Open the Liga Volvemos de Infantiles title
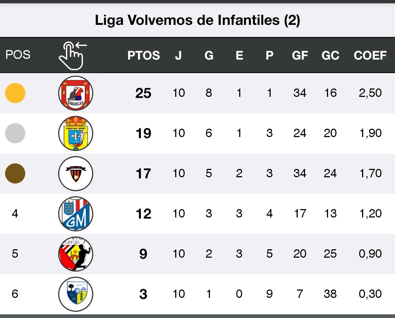Screen dimensions: 395x318 click(197, 20)
